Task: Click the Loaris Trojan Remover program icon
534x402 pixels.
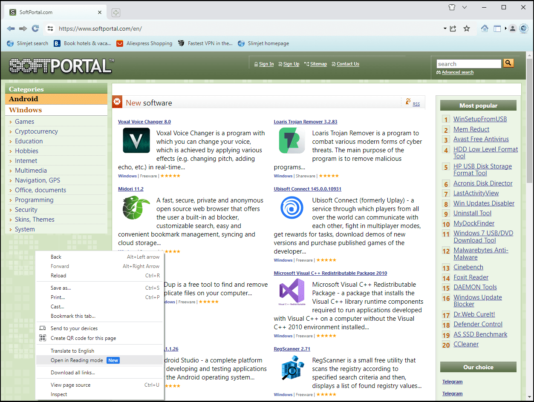Action: point(292,140)
